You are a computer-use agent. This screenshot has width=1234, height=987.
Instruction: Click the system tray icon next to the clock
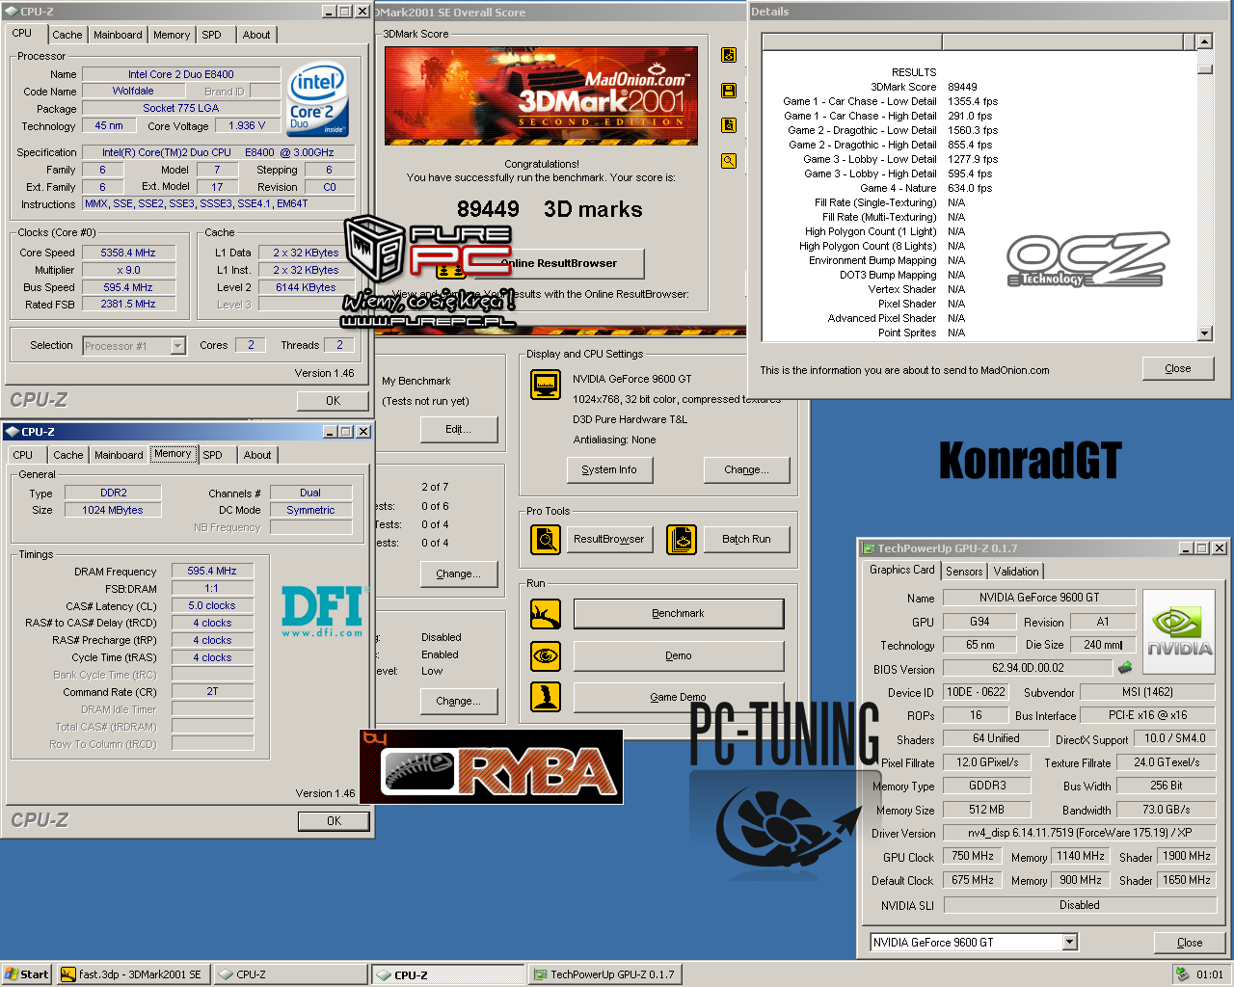(x=1182, y=974)
